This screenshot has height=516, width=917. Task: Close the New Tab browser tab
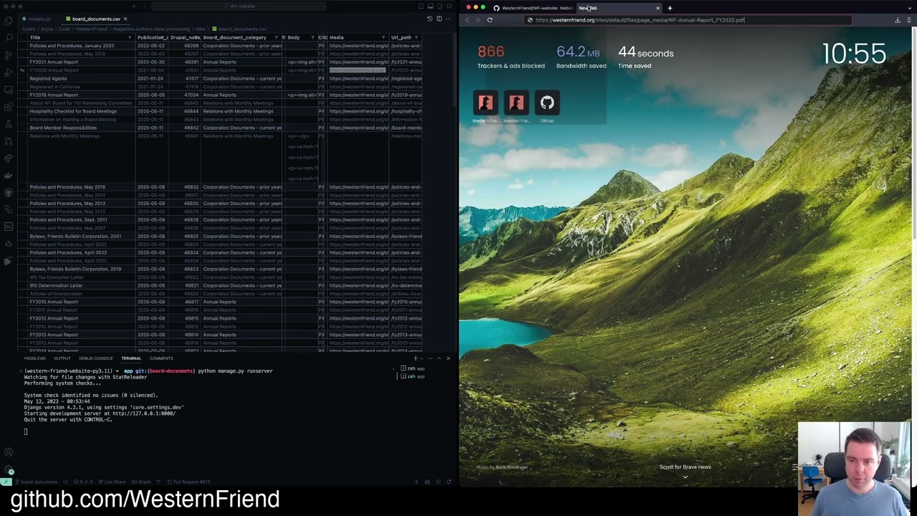pyautogui.click(x=658, y=8)
